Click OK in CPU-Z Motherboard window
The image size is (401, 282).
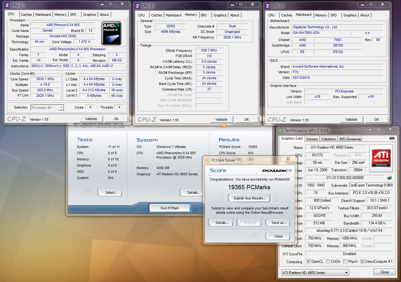[376, 119]
